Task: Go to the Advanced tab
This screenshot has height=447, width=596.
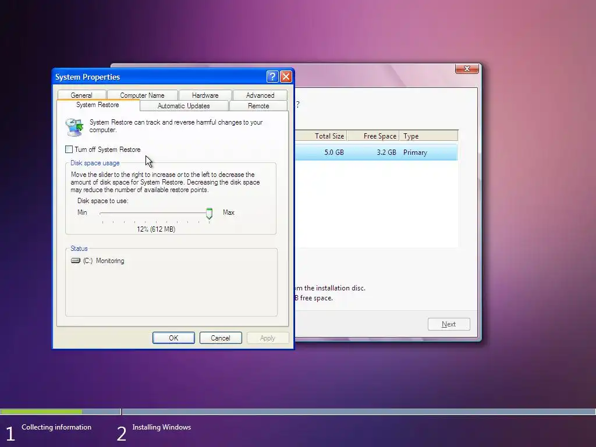Action: 260,95
